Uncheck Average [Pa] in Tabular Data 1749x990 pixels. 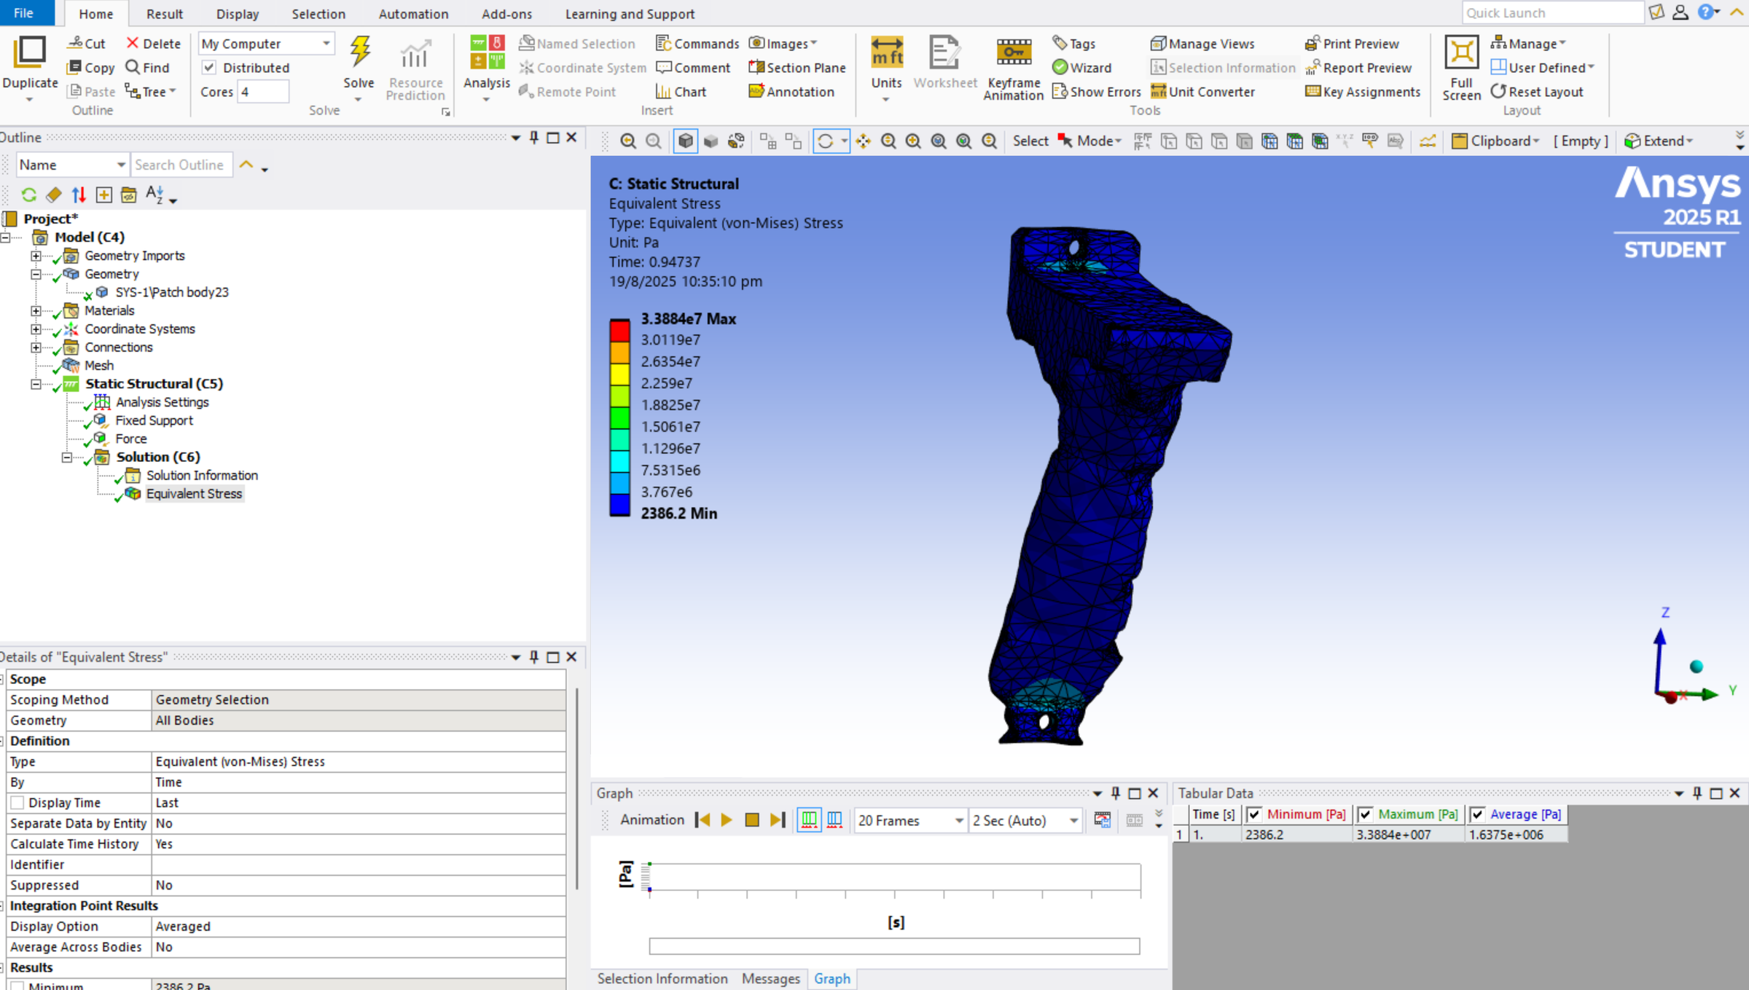tap(1477, 814)
